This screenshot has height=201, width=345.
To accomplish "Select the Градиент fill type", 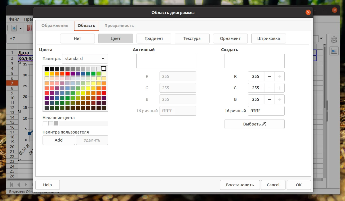I will [154, 38].
